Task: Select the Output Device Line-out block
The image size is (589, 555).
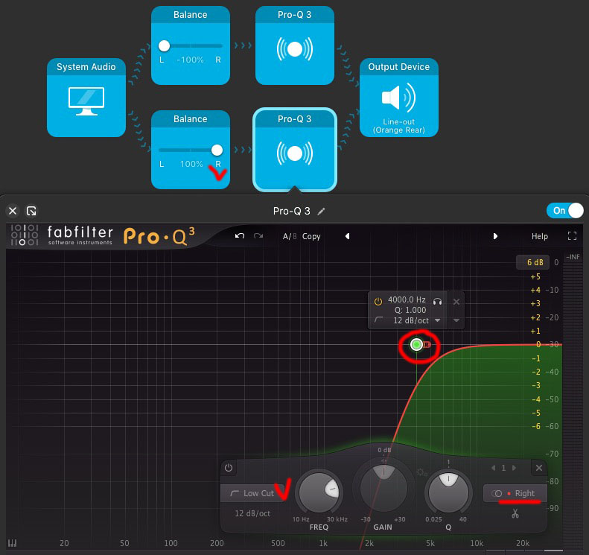Action: 399,98
